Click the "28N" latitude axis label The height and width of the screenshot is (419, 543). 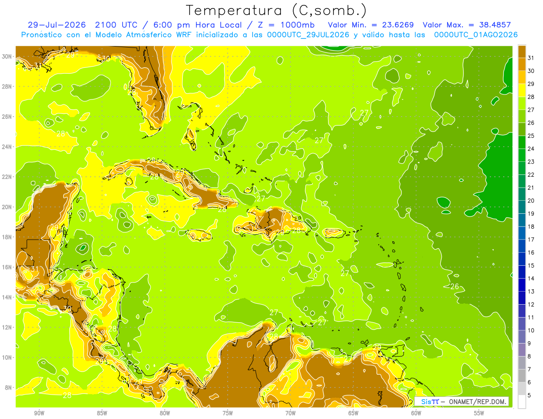[x=7, y=86]
